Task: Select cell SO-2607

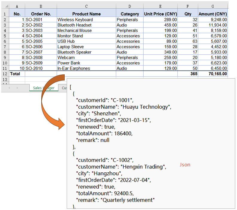Action: click(41, 52)
